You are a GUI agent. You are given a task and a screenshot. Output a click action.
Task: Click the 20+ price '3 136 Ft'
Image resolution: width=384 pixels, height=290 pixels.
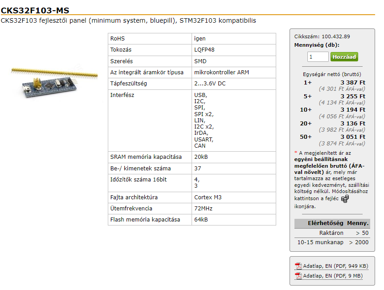coord(353,124)
